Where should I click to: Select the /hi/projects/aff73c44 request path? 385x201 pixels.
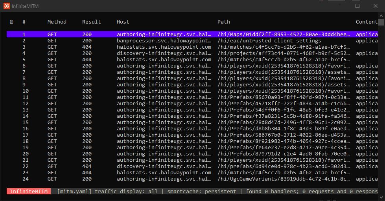[x=284, y=53]
